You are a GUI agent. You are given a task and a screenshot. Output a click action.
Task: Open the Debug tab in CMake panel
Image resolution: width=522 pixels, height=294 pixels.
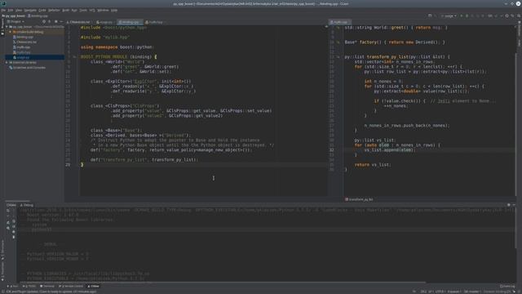point(27,205)
